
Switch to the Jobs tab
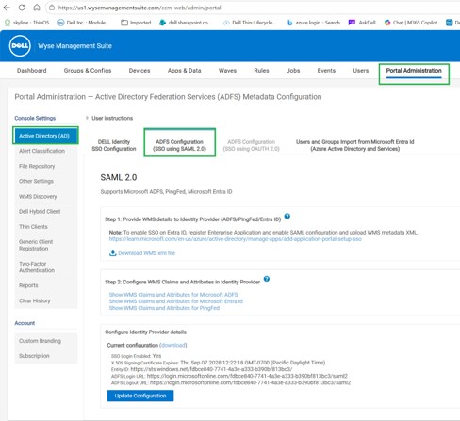pos(293,71)
